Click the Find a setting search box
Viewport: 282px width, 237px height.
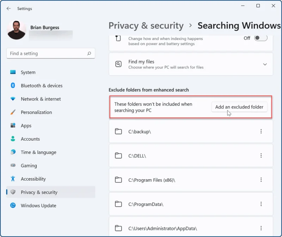click(x=51, y=53)
